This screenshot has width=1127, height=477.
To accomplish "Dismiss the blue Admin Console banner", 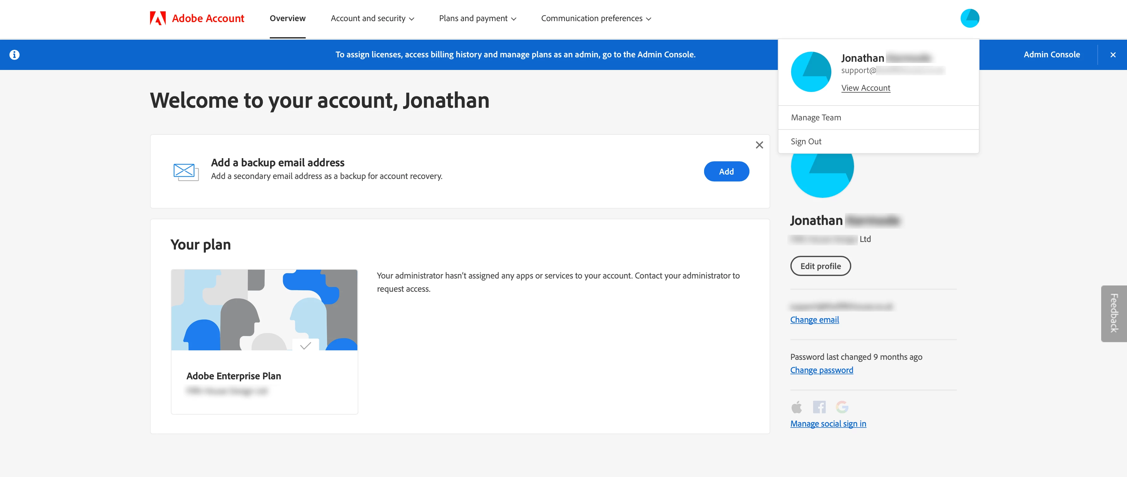I will [1113, 55].
